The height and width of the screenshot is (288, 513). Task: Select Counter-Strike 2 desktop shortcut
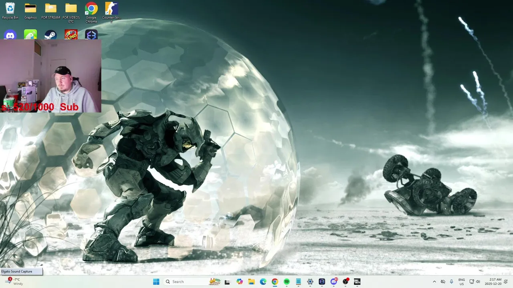click(x=111, y=13)
